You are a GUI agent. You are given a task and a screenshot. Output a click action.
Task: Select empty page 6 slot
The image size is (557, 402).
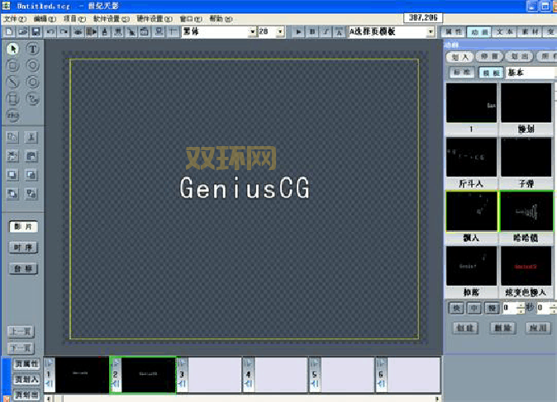click(413, 374)
